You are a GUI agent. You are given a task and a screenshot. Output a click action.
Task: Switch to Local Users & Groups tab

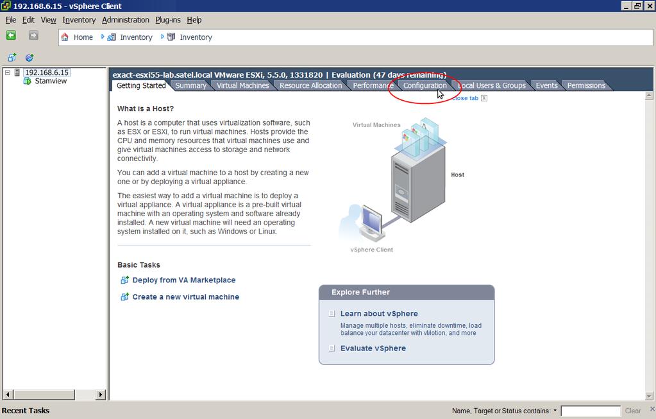point(492,85)
